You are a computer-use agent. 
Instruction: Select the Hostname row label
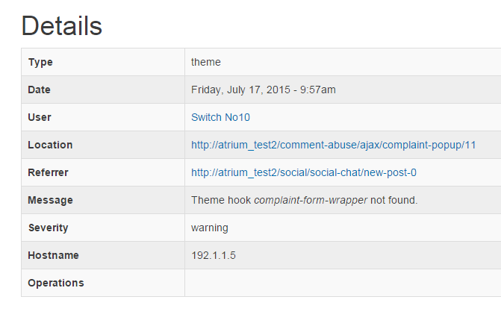[x=53, y=255]
